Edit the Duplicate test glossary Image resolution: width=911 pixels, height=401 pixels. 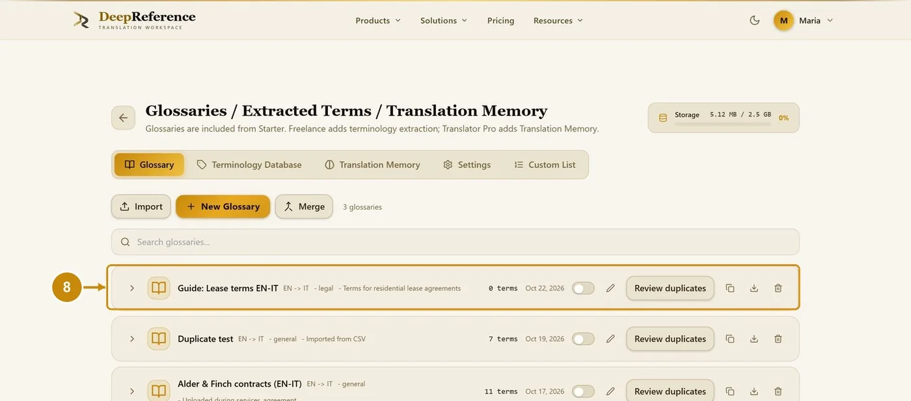pyautogui.click(x=610, y=339)
